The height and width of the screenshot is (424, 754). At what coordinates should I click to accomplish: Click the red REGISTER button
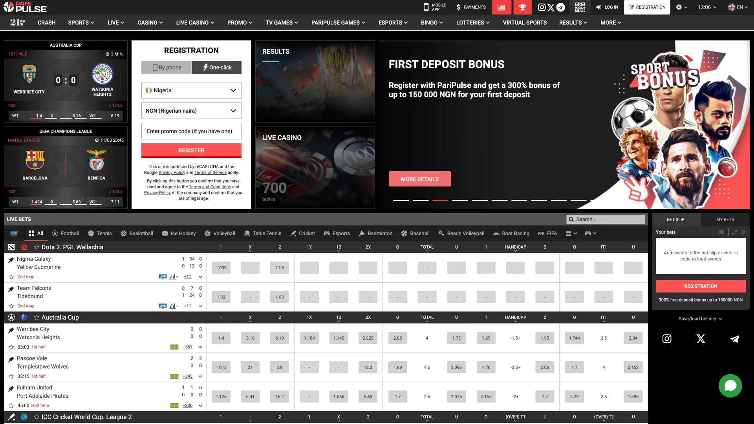coord(191,150)
